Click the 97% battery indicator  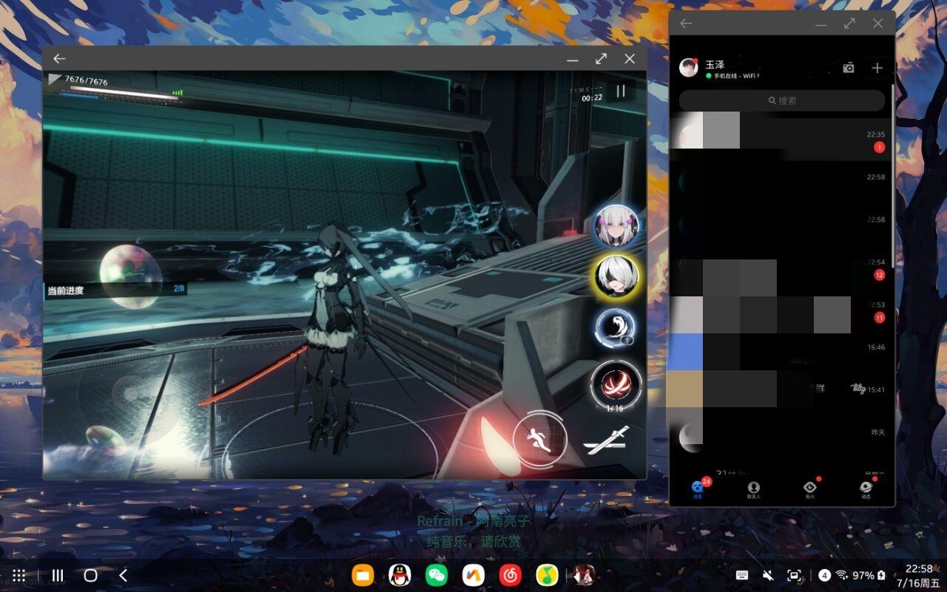[869, 575]
